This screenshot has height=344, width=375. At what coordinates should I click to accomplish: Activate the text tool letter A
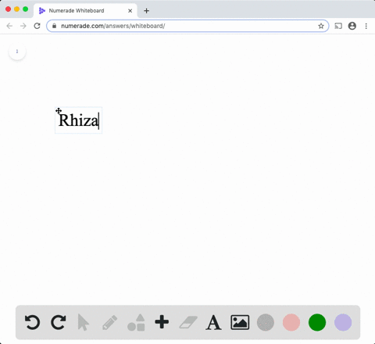(213, 322)
